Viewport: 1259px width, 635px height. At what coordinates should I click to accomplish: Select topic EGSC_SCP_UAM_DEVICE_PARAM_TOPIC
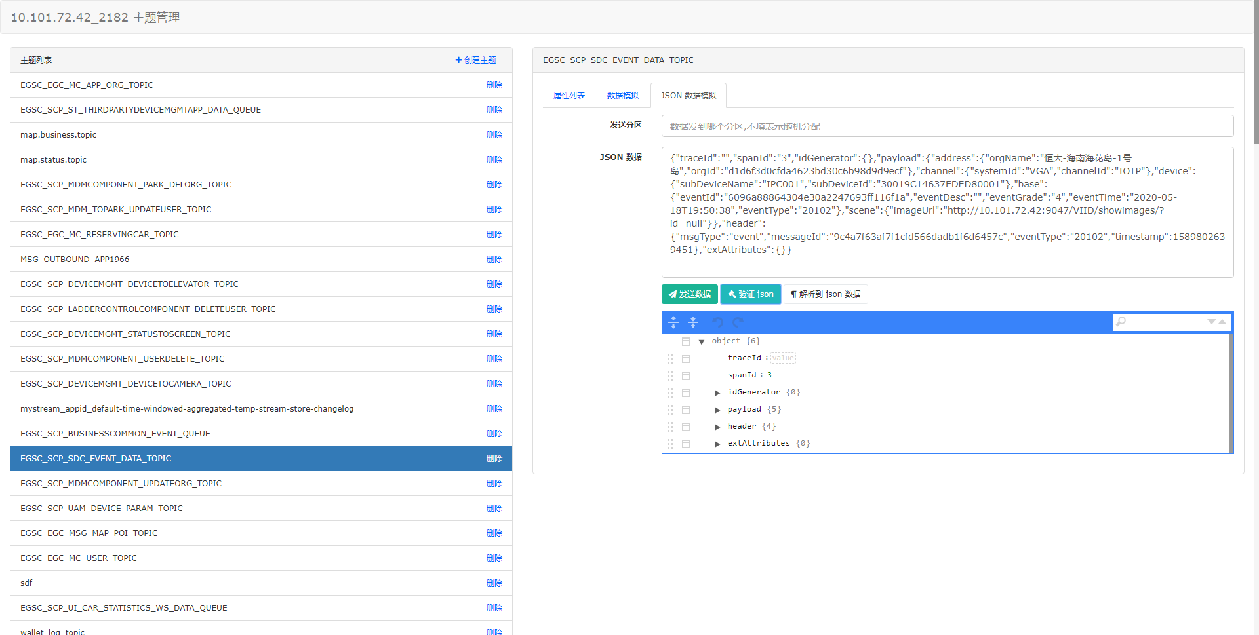point(261,509)
